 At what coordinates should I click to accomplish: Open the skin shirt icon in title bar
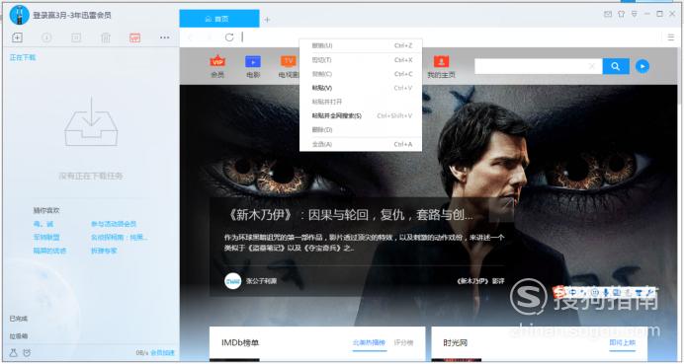[621, 14]
